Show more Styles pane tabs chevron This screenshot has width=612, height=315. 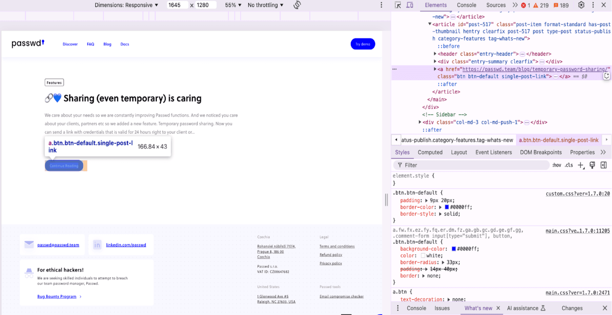coord(603,152)
